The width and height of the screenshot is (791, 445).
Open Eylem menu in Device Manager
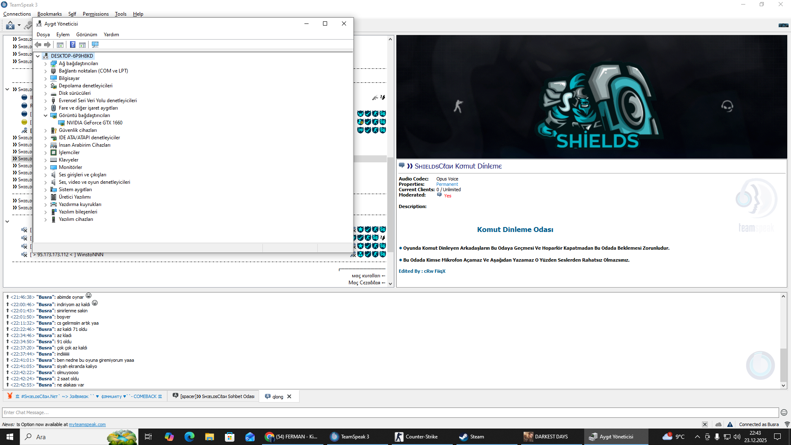[x=63, y=35]
